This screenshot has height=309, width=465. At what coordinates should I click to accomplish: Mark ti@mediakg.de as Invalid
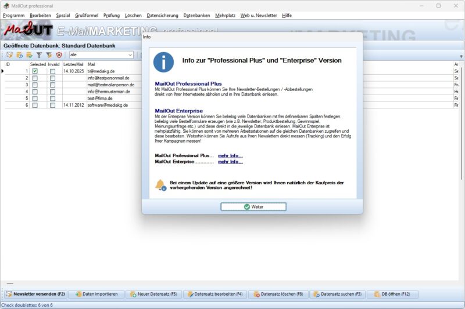52,71
